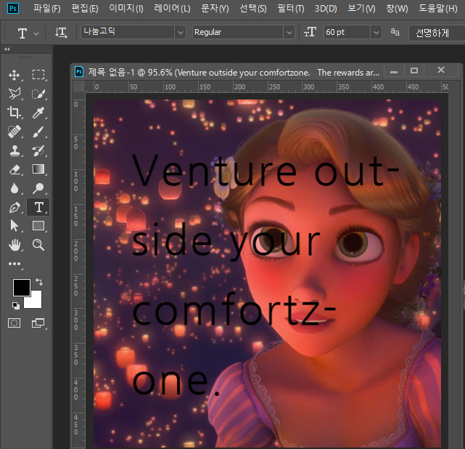Screen dimensions: 465x449
Task: Swap foreground and background colors
Action: [39, 281]
